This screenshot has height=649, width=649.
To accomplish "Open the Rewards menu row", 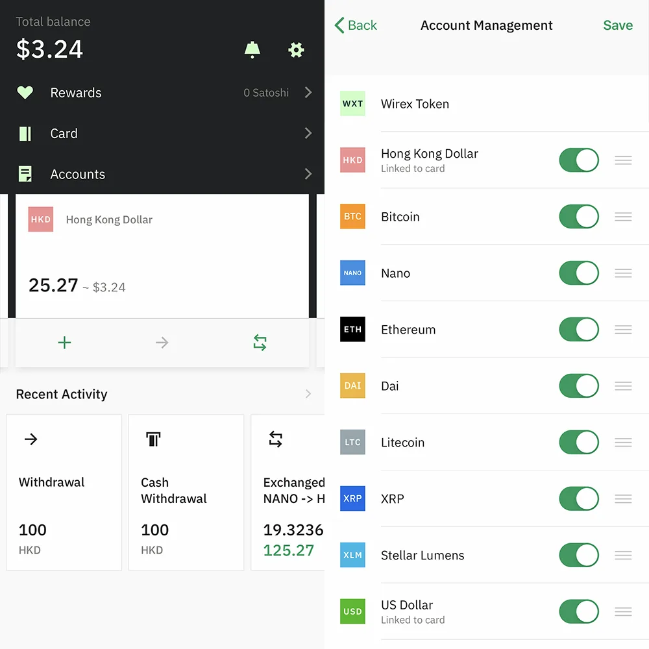I will [x=162, y=92].
